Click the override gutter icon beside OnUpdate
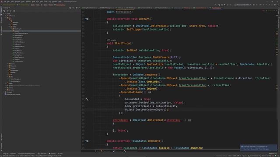Screen dimensions: 280x157 pos(87,141)
